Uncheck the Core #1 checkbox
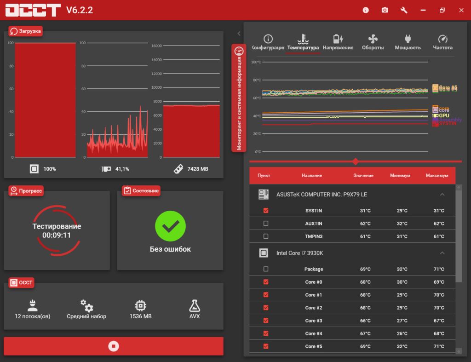This screenshot has height=362, width=471. [x=266, y=295]
